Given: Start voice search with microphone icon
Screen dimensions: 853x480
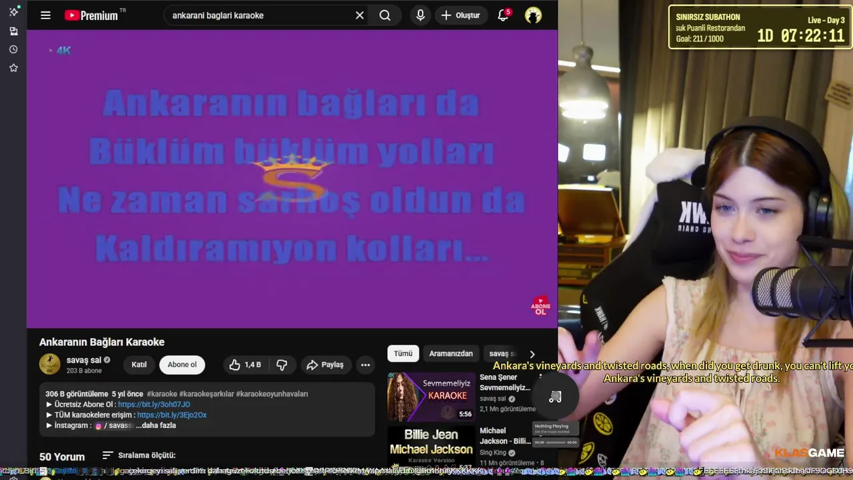Looking at the screenshot, I should tap(420, 15).
